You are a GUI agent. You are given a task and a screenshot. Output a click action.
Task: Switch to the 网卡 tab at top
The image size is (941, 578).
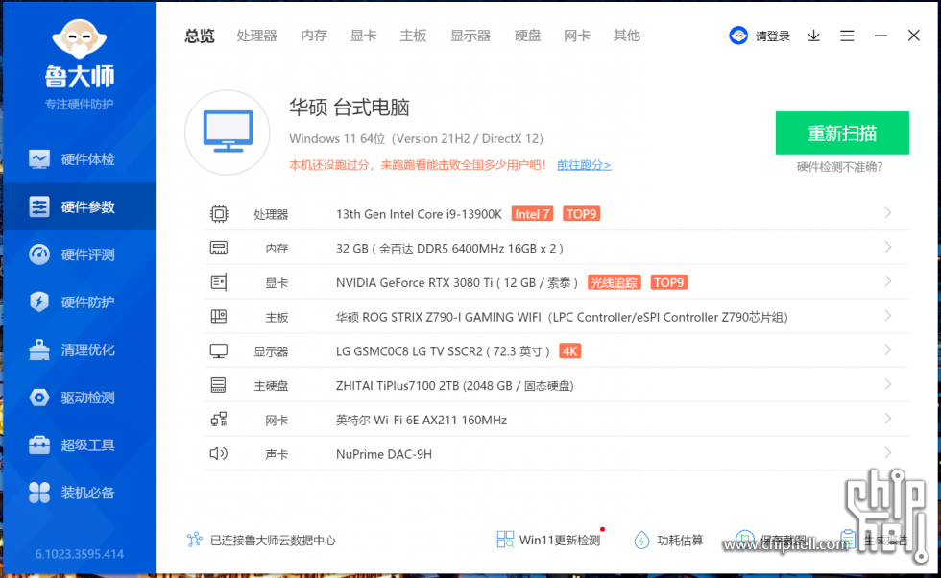[577, 36]
